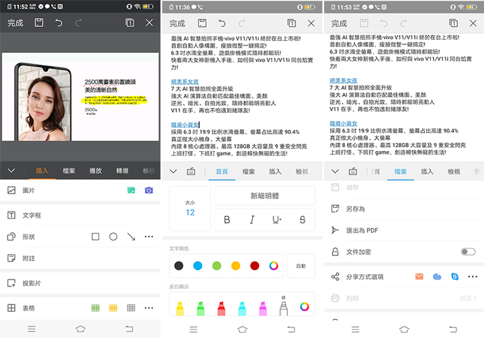Insert the yellow table style
Screen dimensions: 484x338
tap(114, 308)
